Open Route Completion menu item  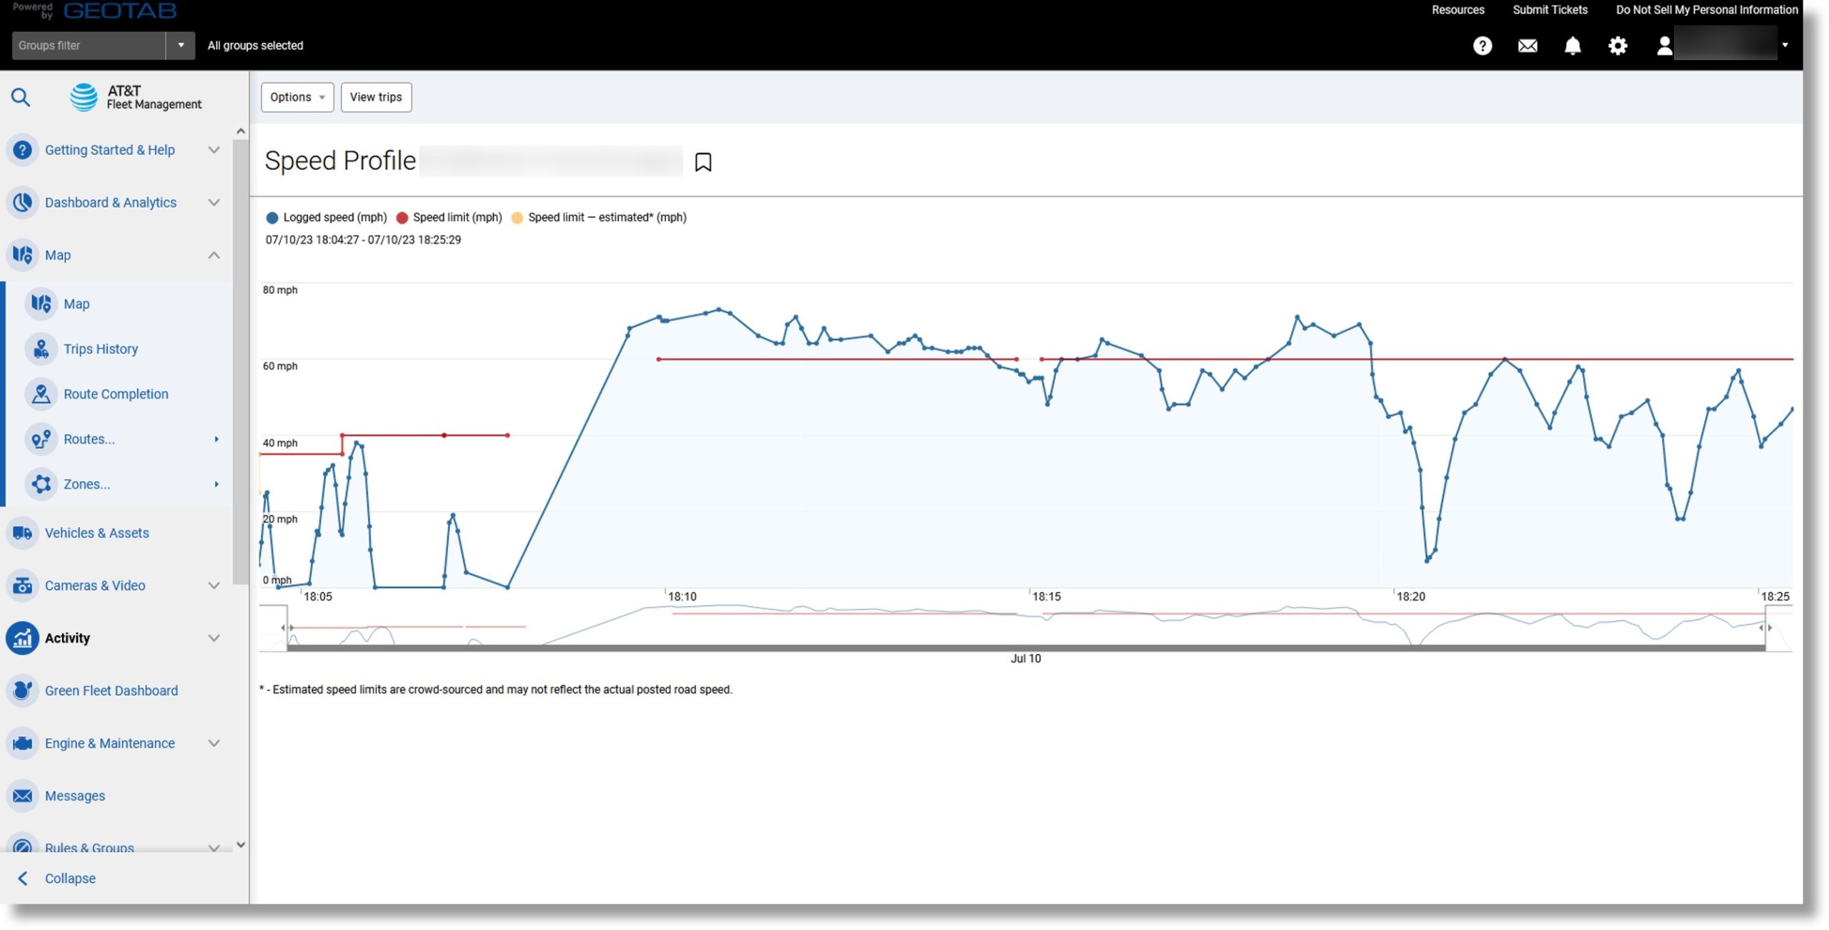pos(116,394)
